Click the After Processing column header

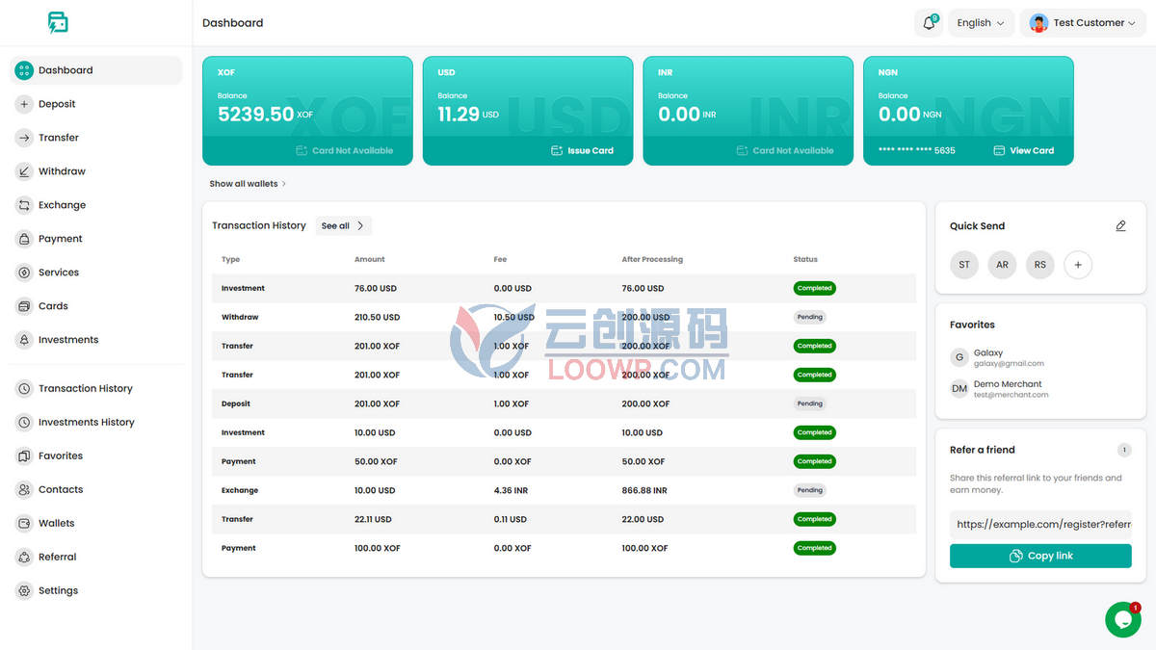coord(652,259)
